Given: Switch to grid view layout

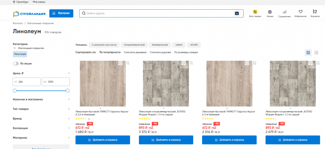Looking at the screenshot, I should point(308,53).
